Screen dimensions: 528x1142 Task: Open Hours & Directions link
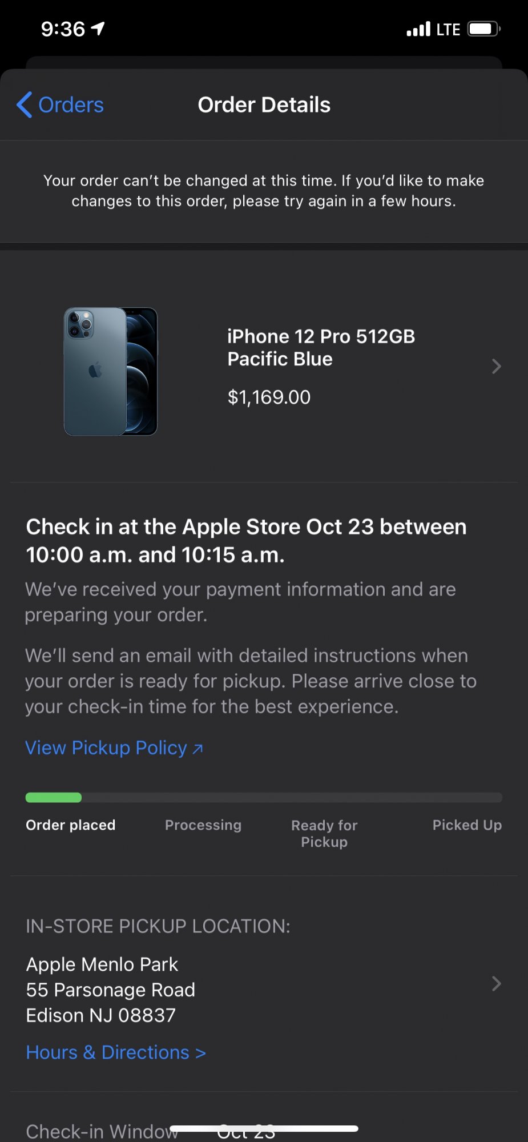tap(116, 1052)
